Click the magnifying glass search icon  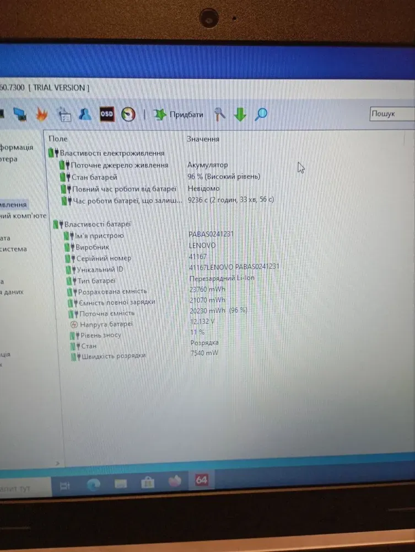point(261,114)
